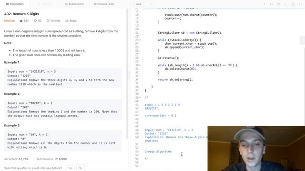Click the Accepted 57,767 statistic
Image resolution: width=305 pixels, height=171 pixels.
16,159
